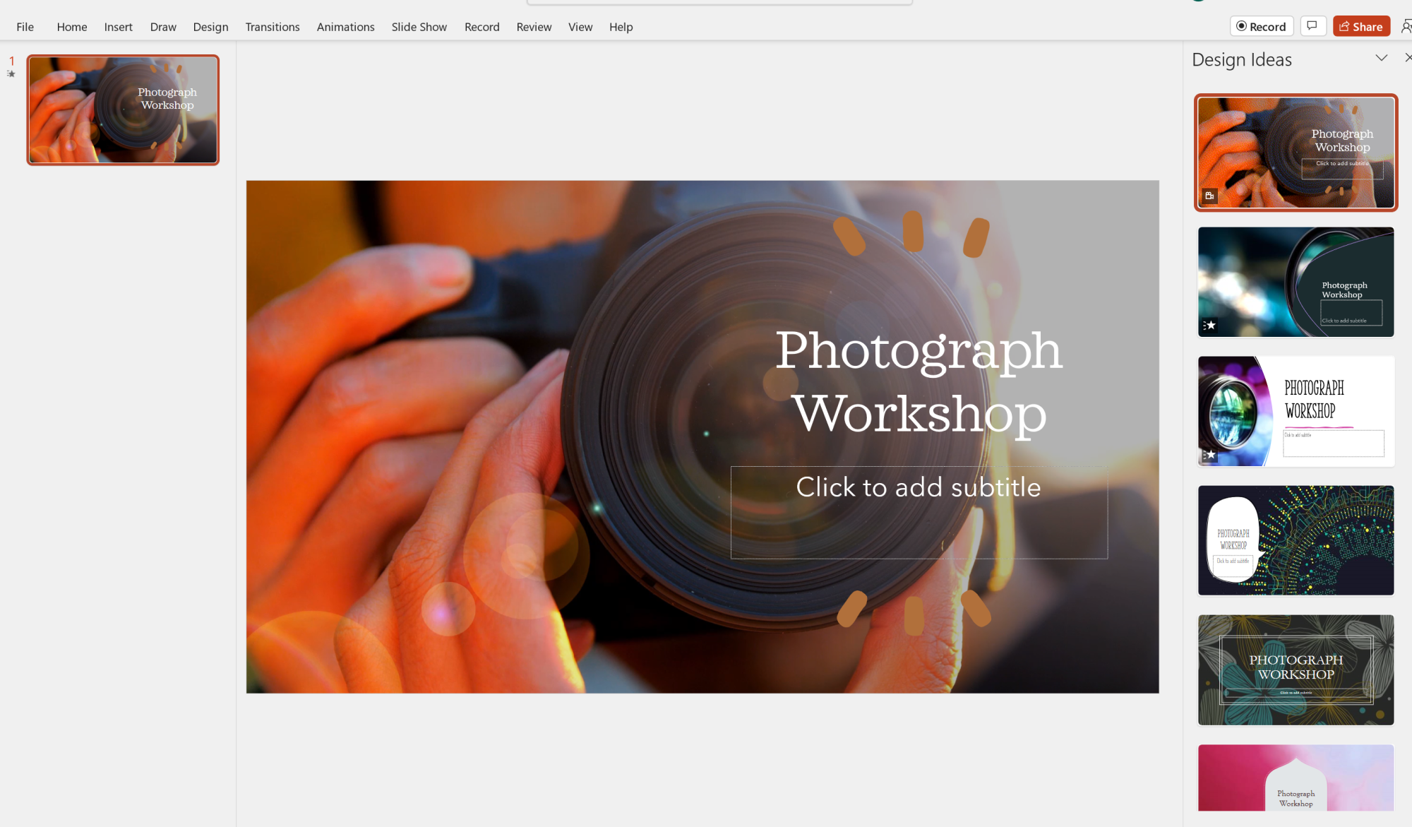Click the person icon beside Share
This screenshot has height=827, width=1412.
point(1406,26)
